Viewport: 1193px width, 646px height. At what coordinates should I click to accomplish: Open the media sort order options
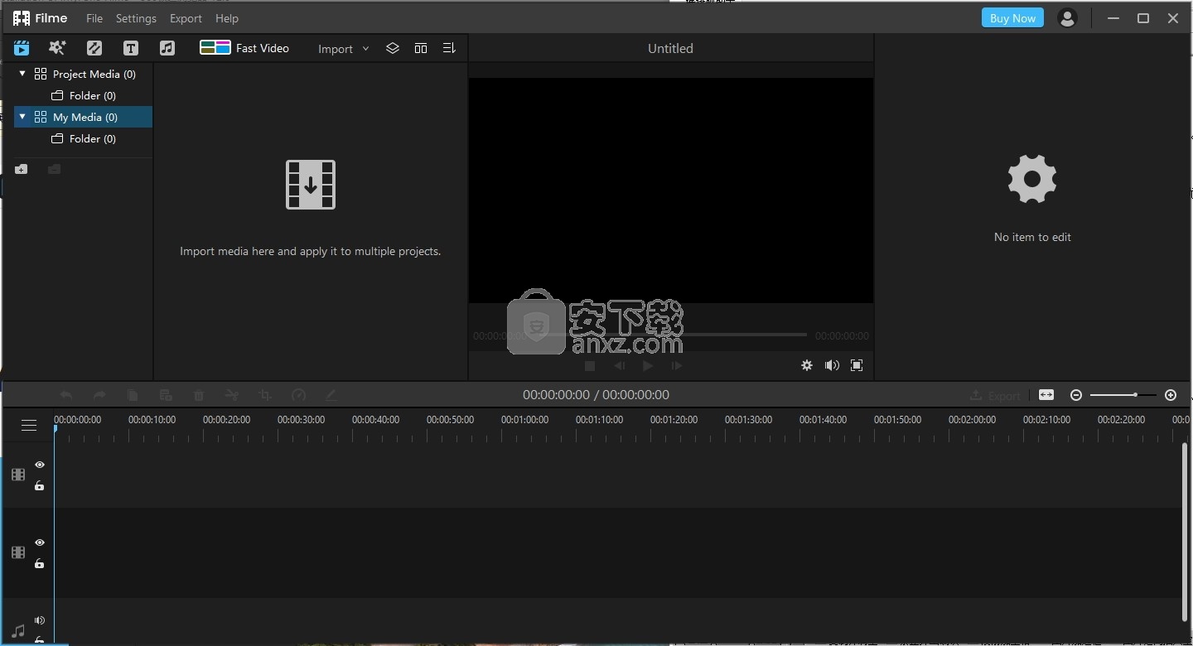click(449, 48)
